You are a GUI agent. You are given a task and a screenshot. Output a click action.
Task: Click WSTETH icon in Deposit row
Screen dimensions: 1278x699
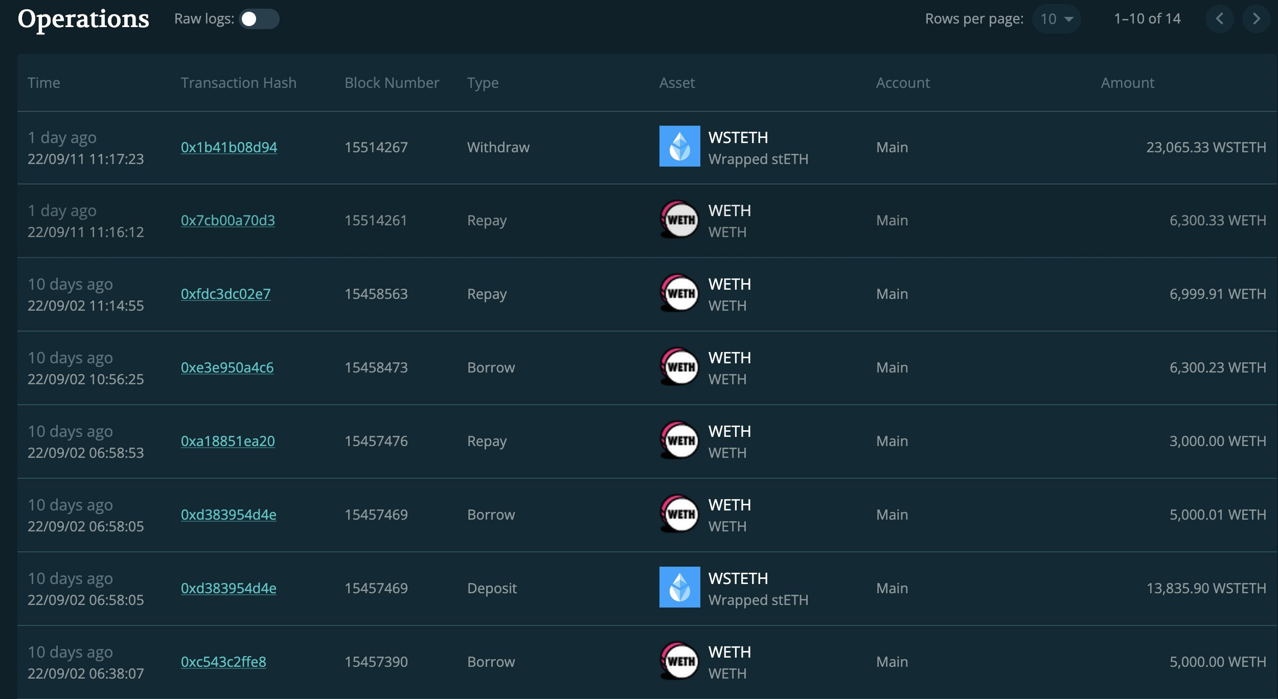click(x=679, y=587)
